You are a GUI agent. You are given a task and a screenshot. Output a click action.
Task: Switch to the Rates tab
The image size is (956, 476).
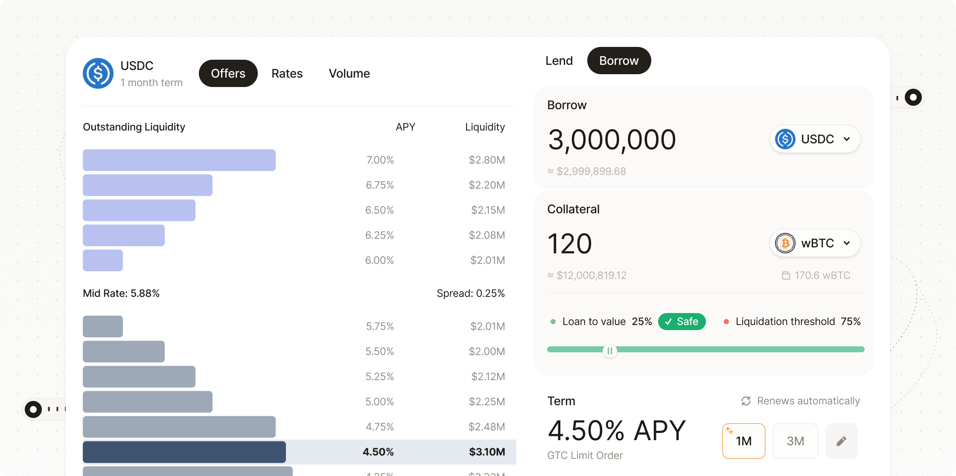(x=287, y=73)
